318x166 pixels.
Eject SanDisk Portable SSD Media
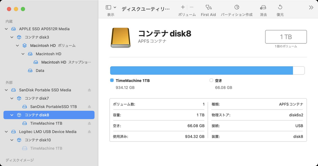pyautogui.click(x=89, y=90)
